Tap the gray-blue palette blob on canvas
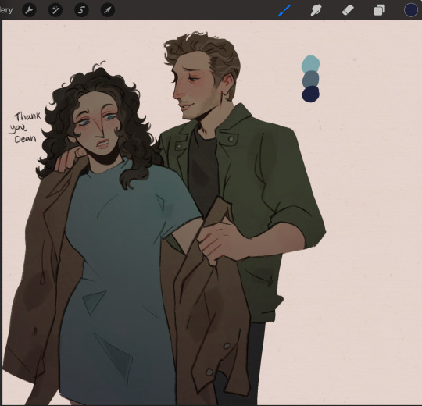This screenshot has height=406, width=422. click(310, 79)
